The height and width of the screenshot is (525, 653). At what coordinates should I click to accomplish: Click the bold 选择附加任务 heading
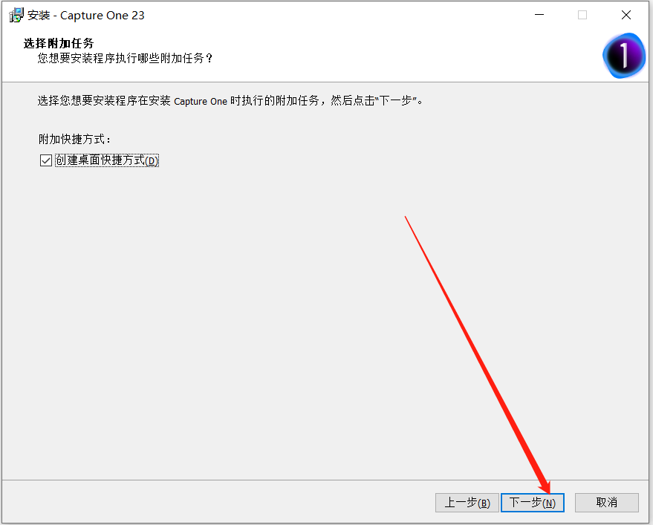coord(59,43)
